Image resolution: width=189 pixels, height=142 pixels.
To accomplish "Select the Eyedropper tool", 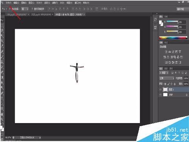I will coord(2,46).
